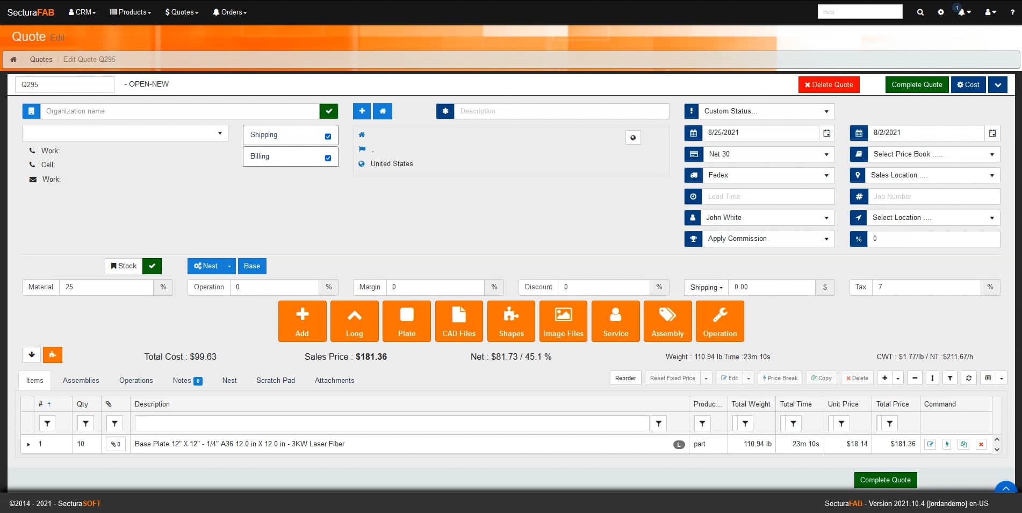Add an Operation to the quote
The image size is (1022, 513).
tap(719, 321)
